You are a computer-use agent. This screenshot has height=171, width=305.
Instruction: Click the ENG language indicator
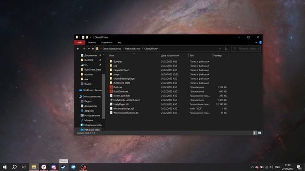click(x=277, y=167)
